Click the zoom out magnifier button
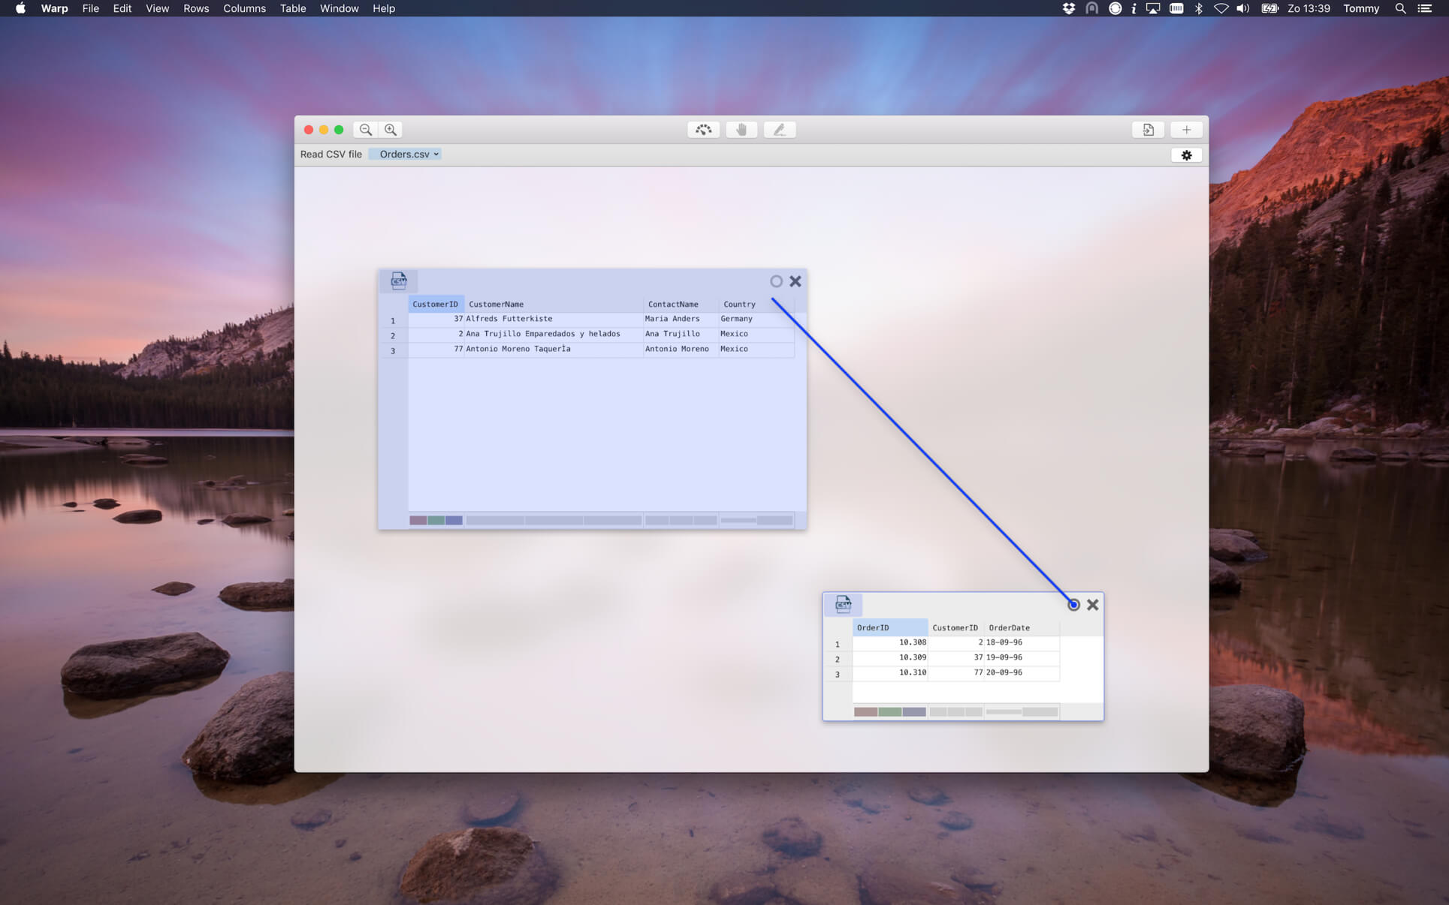 click(x=366, y=130)
